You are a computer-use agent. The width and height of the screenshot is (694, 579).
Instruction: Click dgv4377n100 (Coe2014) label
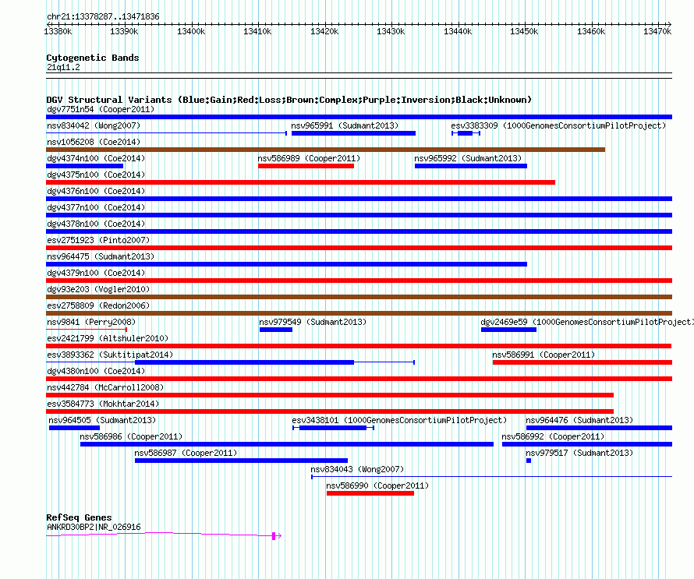[96, 207]
